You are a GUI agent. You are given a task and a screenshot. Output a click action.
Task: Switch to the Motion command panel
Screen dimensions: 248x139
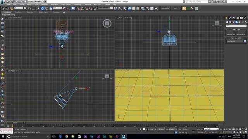coord(238,18)
